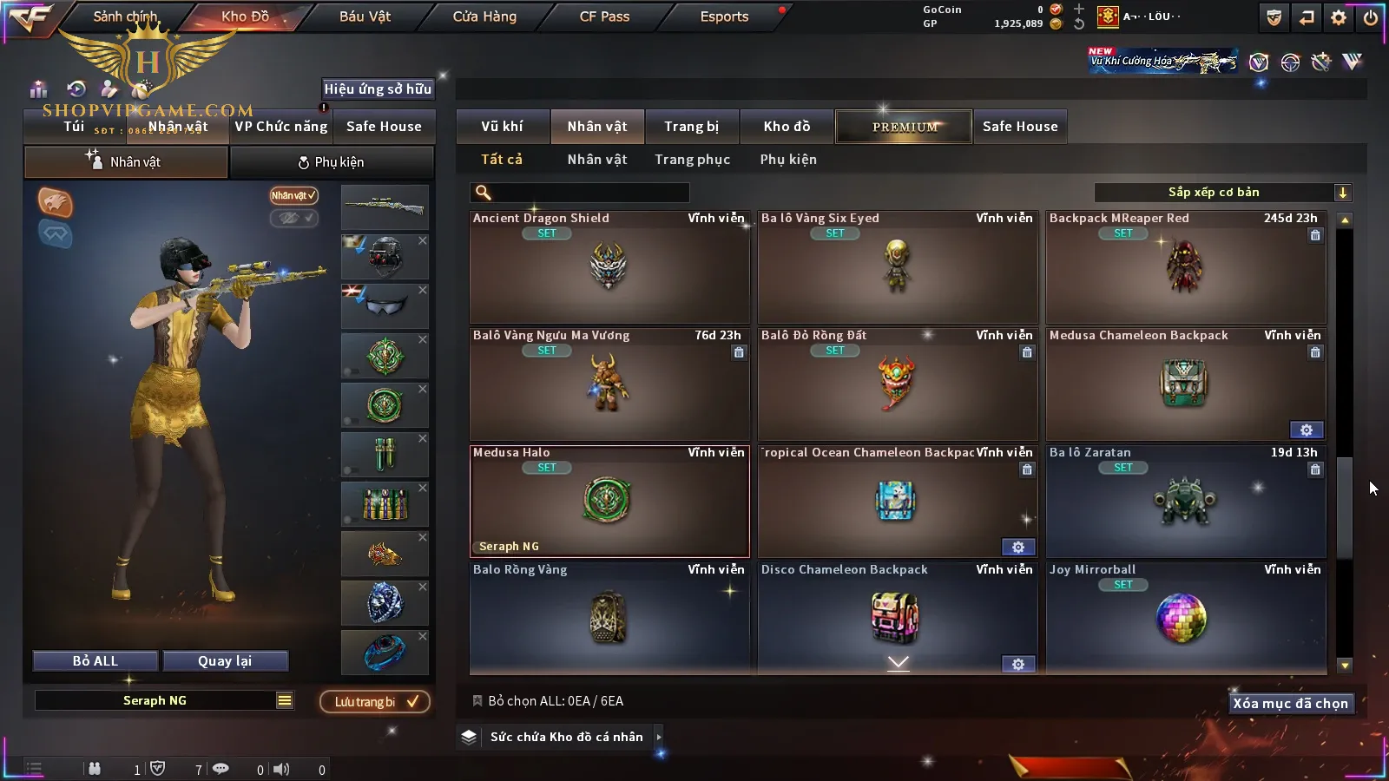Click the speaker volume icon
1389x781 pixels.
(x=281, y=769)
